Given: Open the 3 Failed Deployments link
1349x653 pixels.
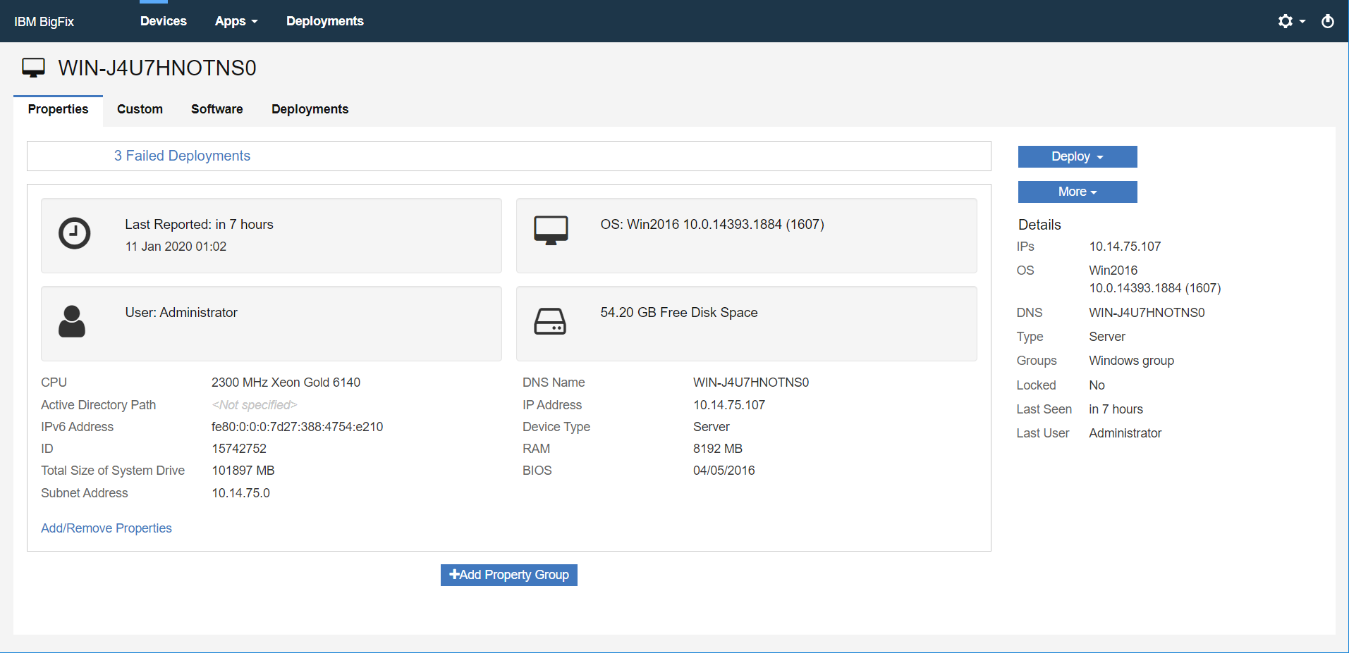Looking at the screenshot, I should pyautogui.click(x=182, y=156).
